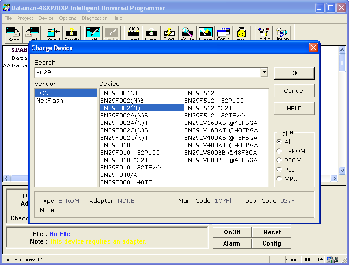
Task: Click the Save toolbar icon
Action: point(13,34)
